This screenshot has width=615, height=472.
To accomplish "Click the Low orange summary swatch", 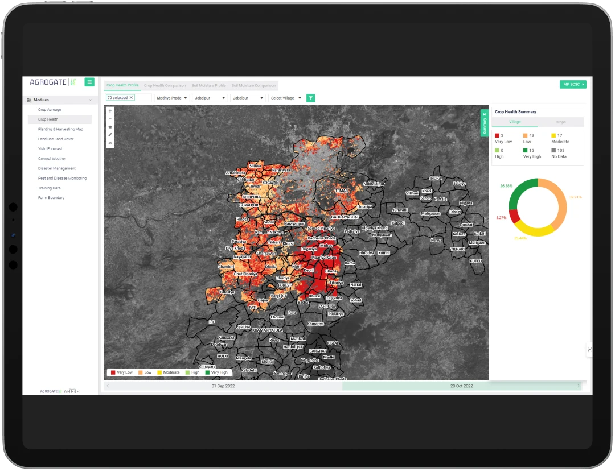I will pos(525,135).
